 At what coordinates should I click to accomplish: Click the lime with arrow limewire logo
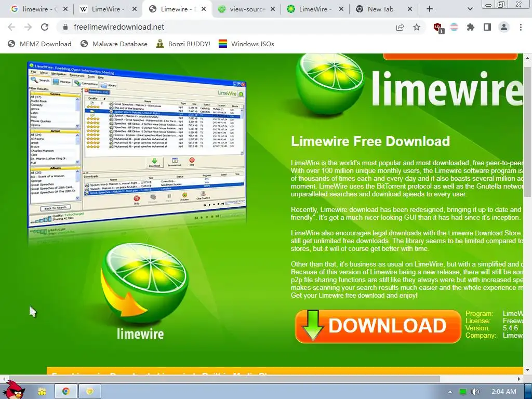[x=144, y=292]
